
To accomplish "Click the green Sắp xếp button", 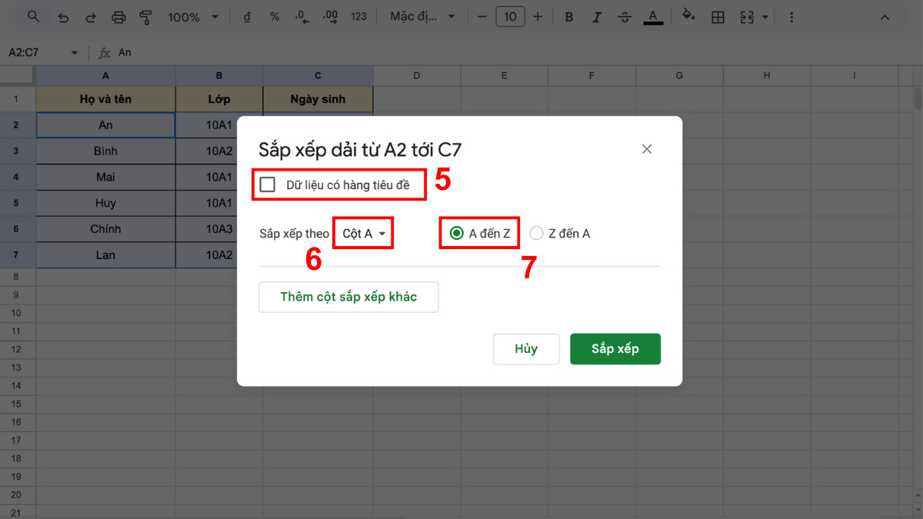I will 615,348.
